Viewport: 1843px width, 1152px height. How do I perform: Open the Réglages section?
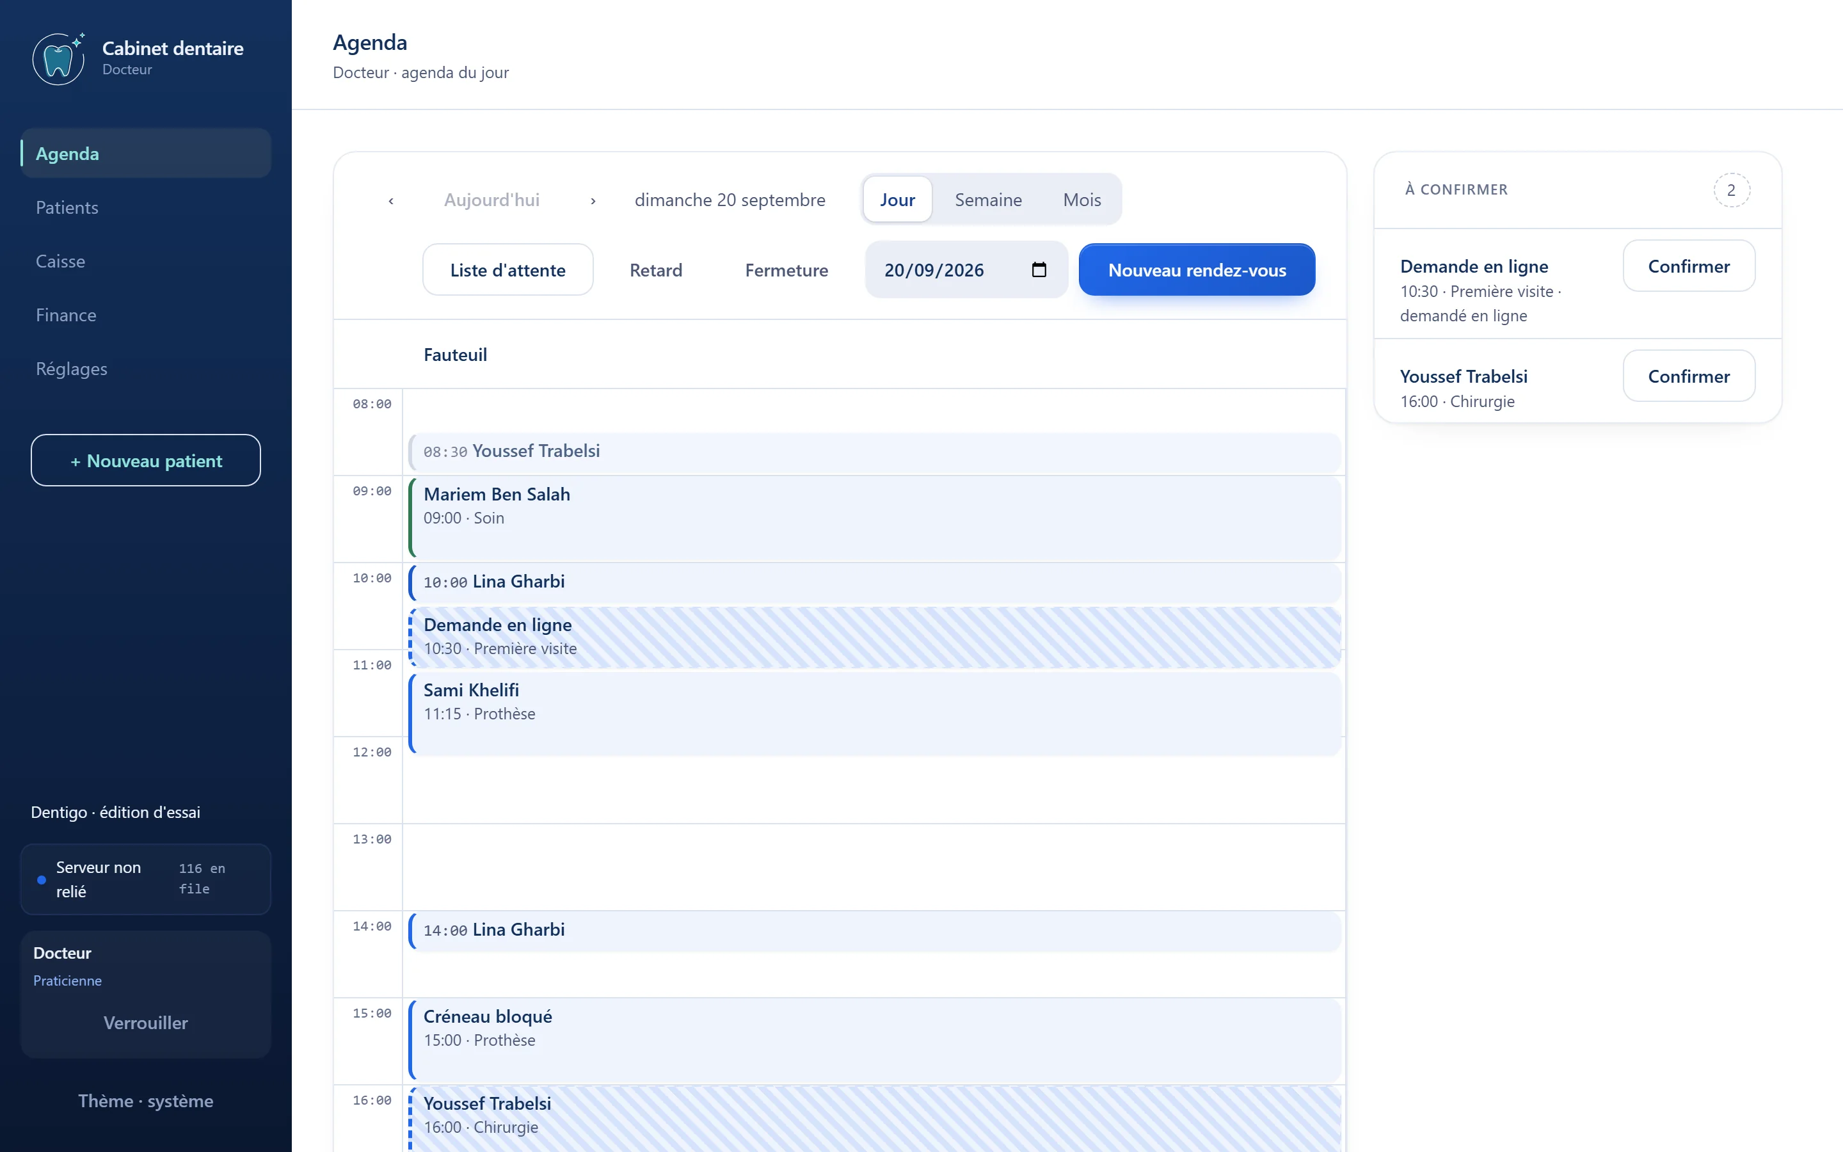[145, 369]
